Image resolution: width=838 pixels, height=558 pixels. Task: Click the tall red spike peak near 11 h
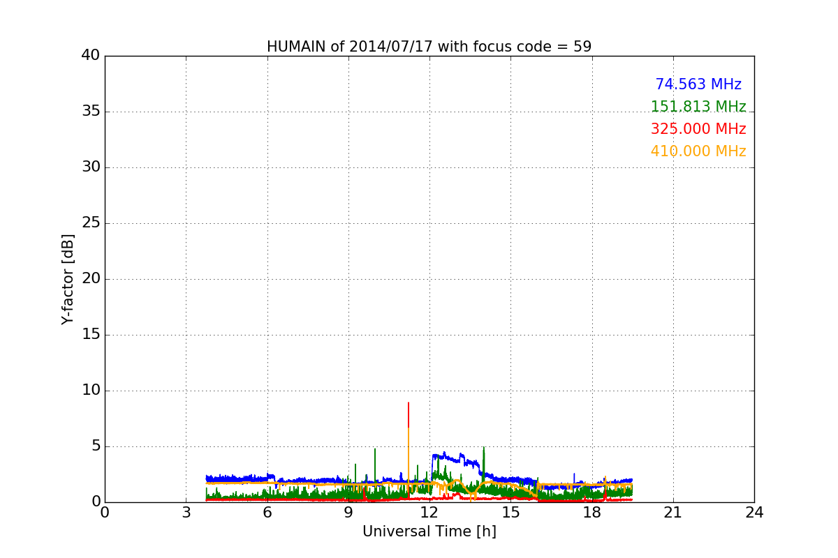click(x=409, y=403)
